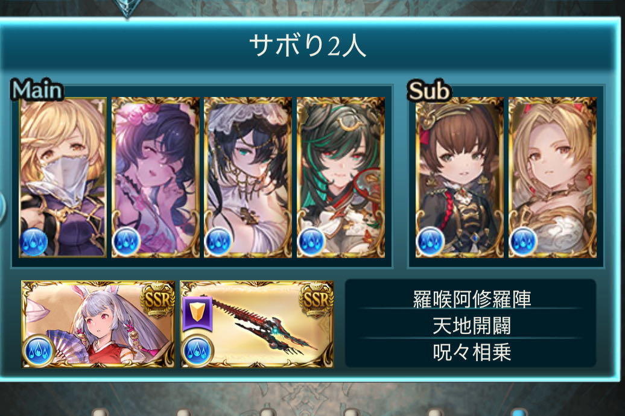
Task: Click SSR rarity badge on weapon card
Action: (x=317, y=299)
